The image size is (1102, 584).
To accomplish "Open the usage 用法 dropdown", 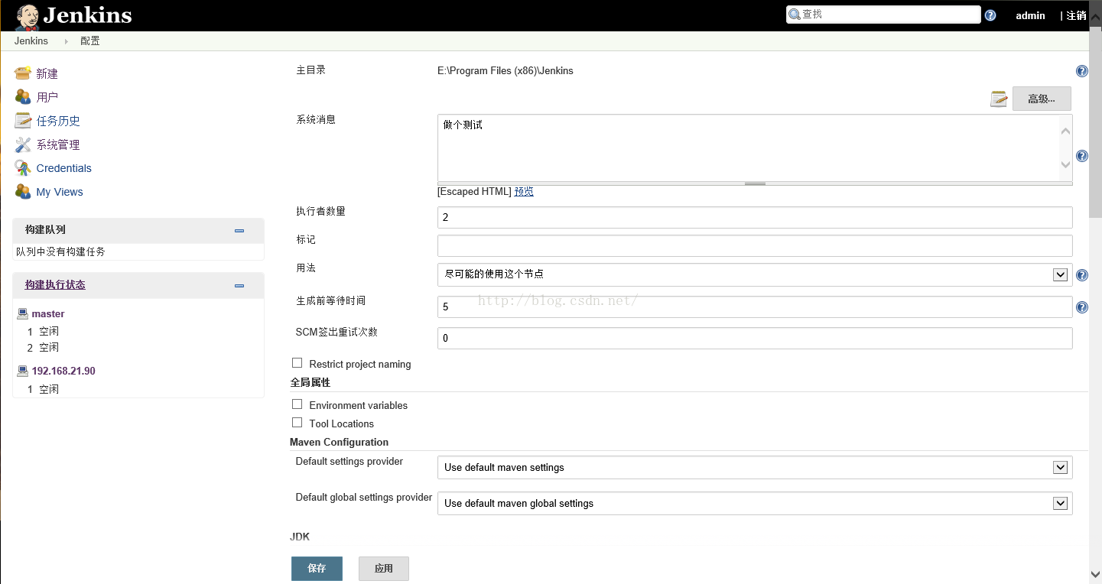I will (x=755, y=274).
